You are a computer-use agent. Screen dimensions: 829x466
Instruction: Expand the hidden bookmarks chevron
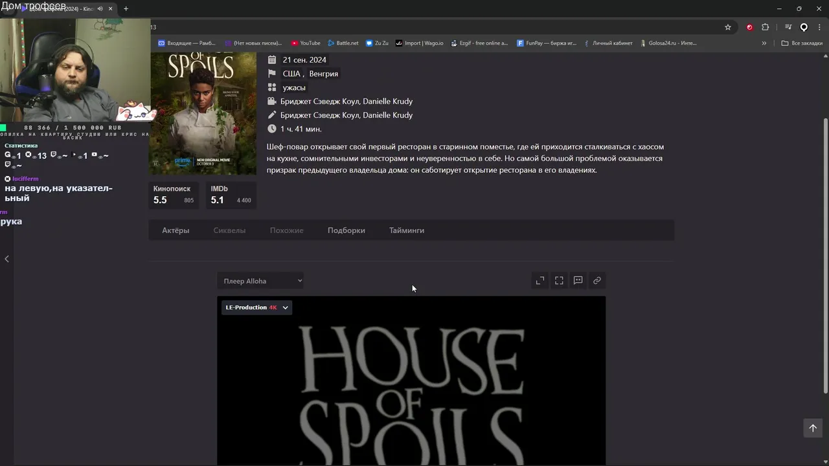point(764,43)
